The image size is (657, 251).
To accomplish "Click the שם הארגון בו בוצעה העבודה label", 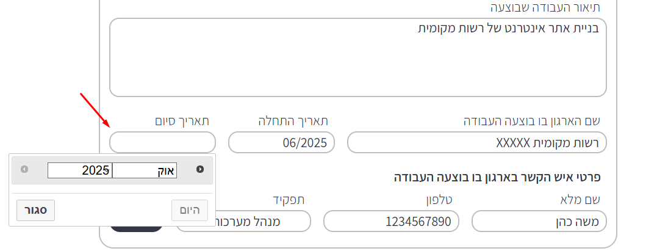I will point(532,122).
